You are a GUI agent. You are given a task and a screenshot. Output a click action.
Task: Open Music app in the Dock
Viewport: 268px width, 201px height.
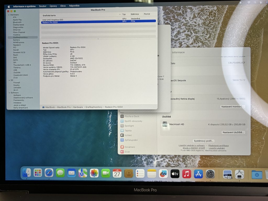coord(186,174)
